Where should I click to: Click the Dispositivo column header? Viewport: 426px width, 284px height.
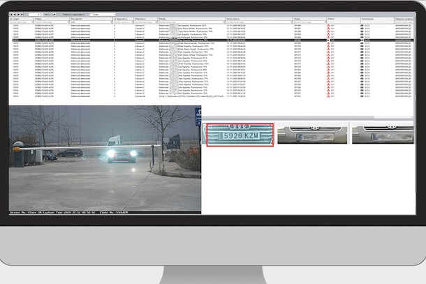click(x=142, y=18)
